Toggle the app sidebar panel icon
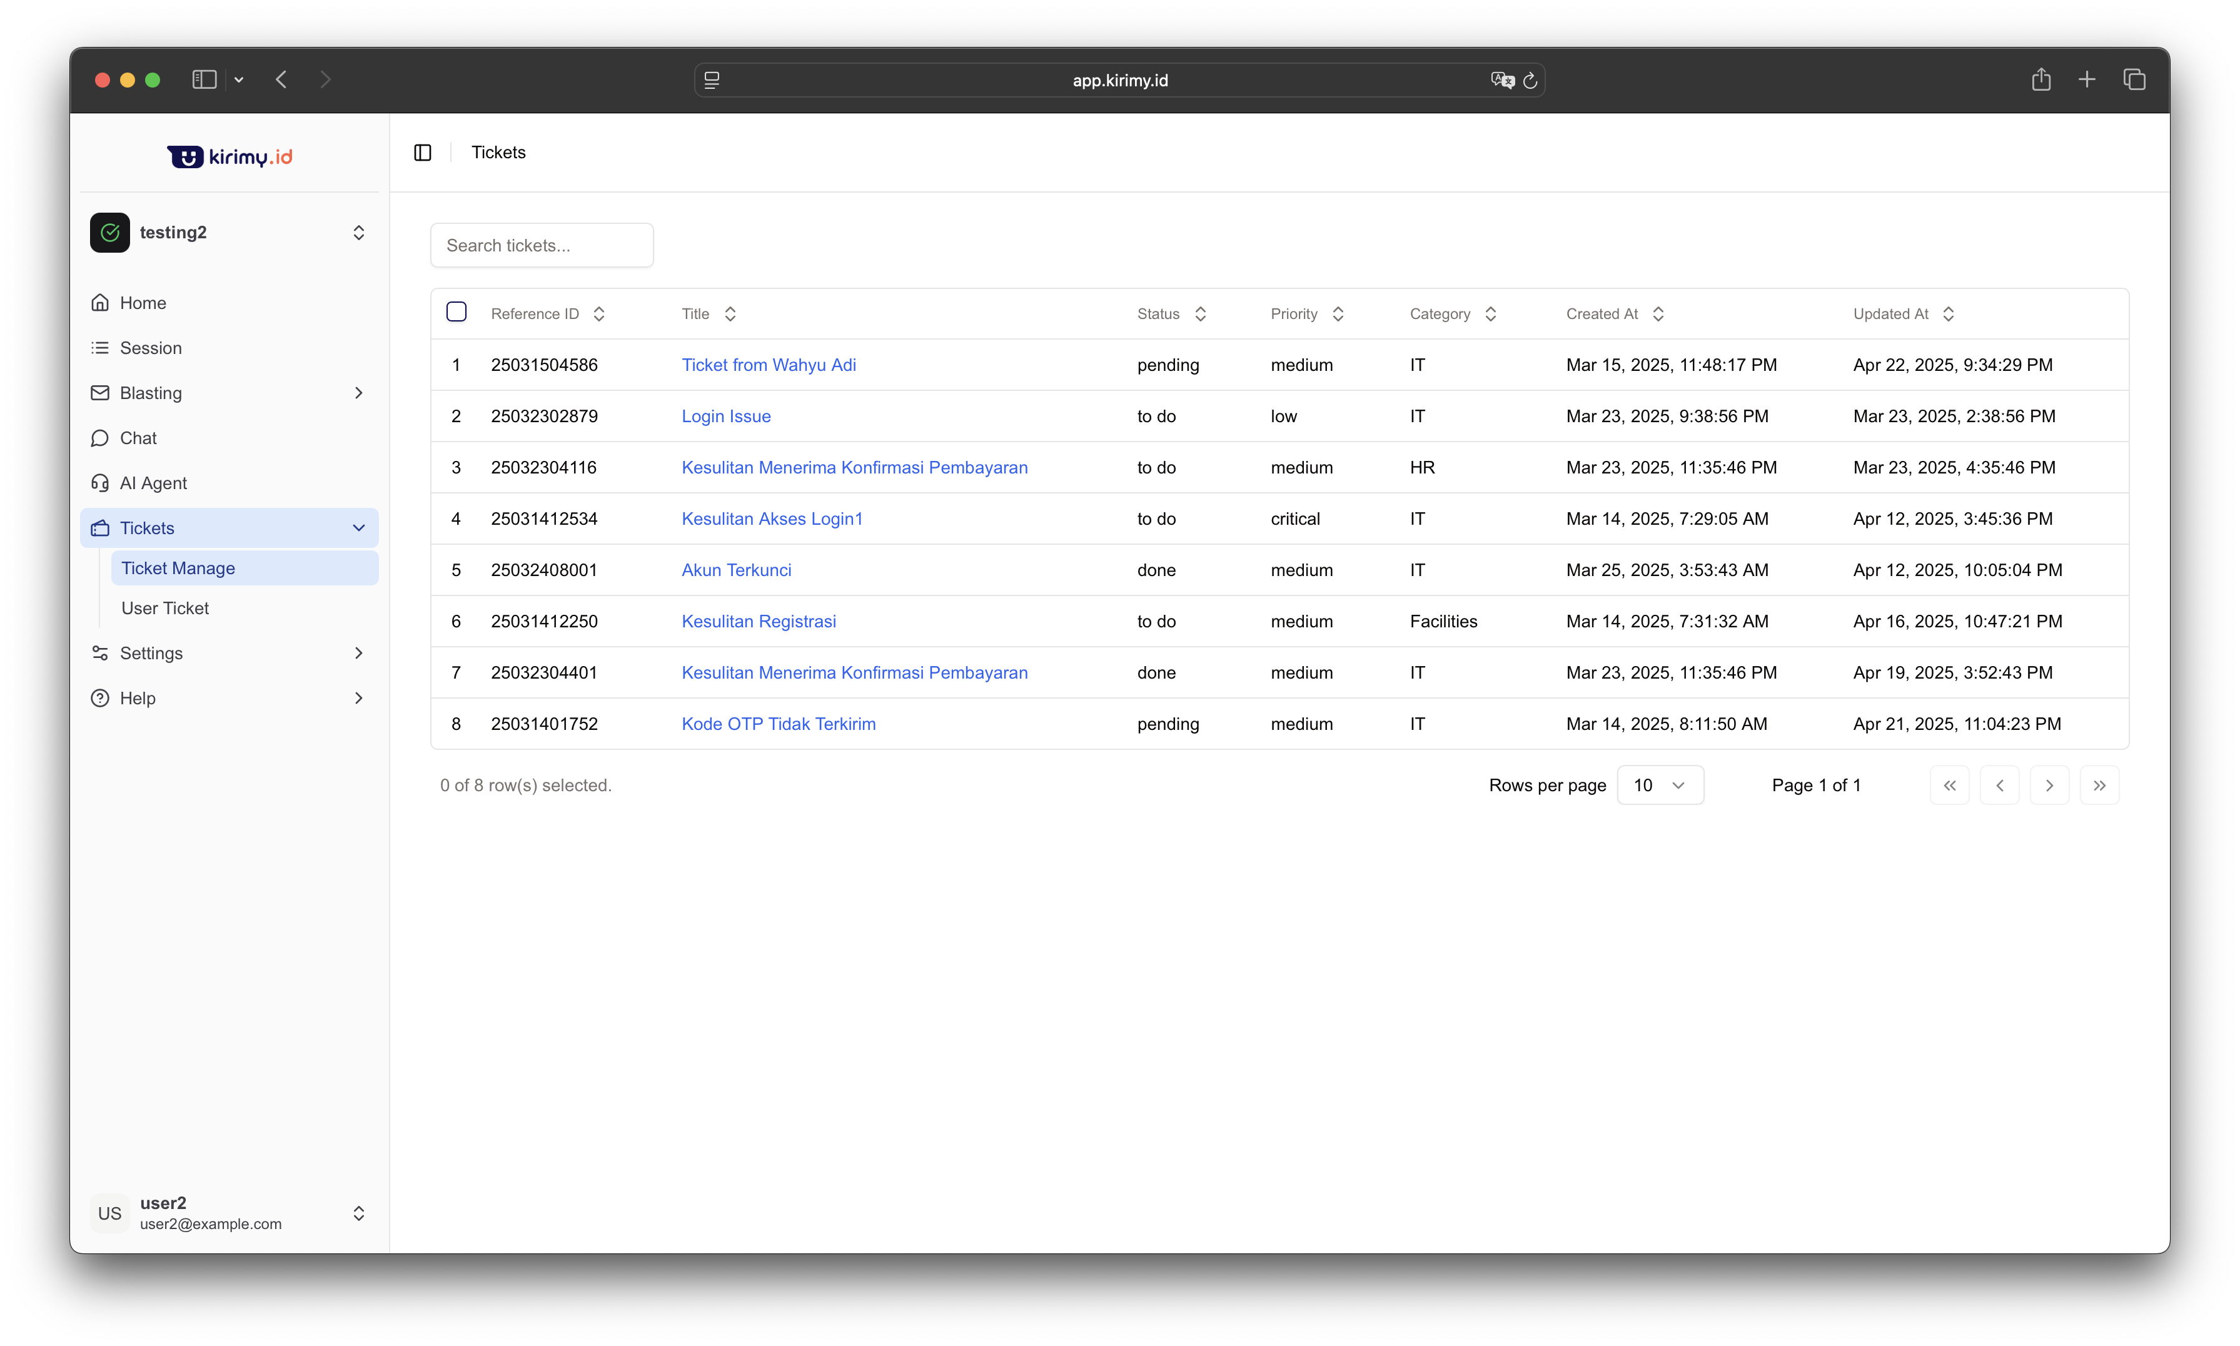 coord(423,153)
